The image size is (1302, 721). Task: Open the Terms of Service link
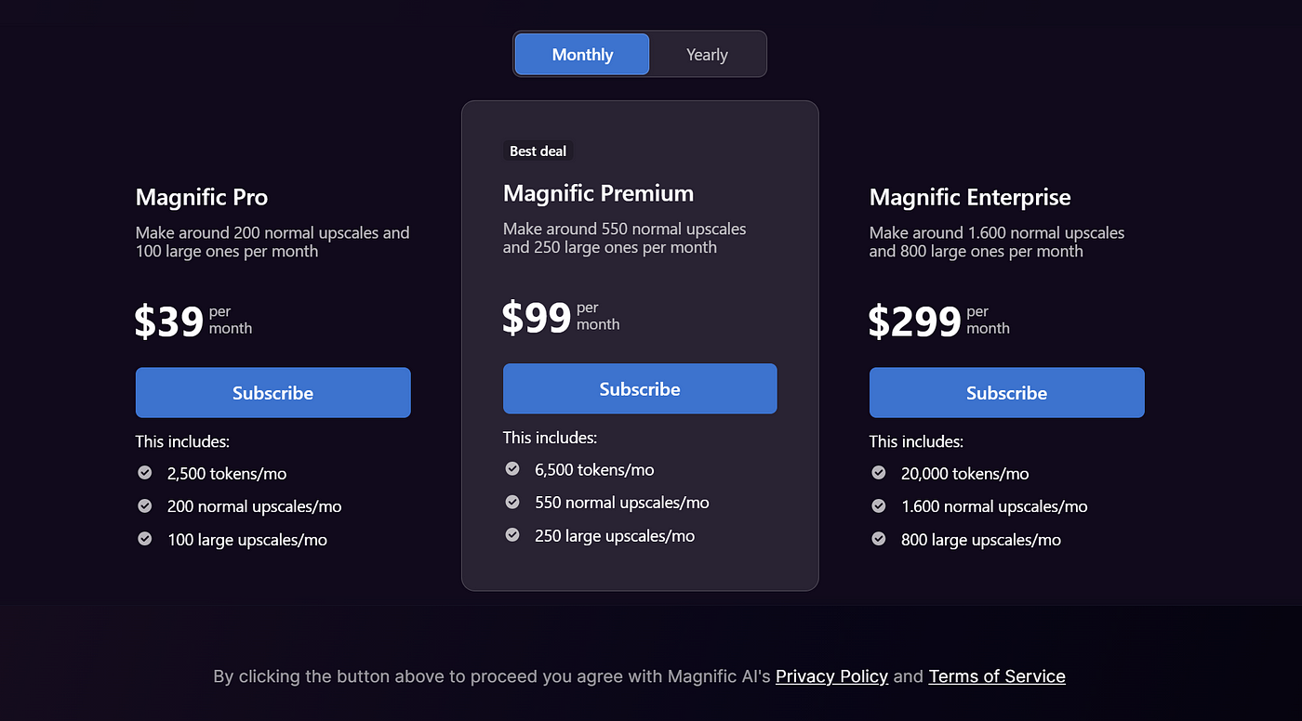pos(997,676)
